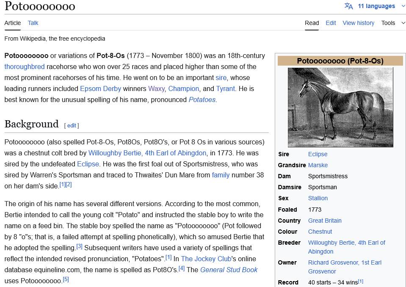Open the General Stud Book link
Viewport: 406px width, 287px height.
229,270
